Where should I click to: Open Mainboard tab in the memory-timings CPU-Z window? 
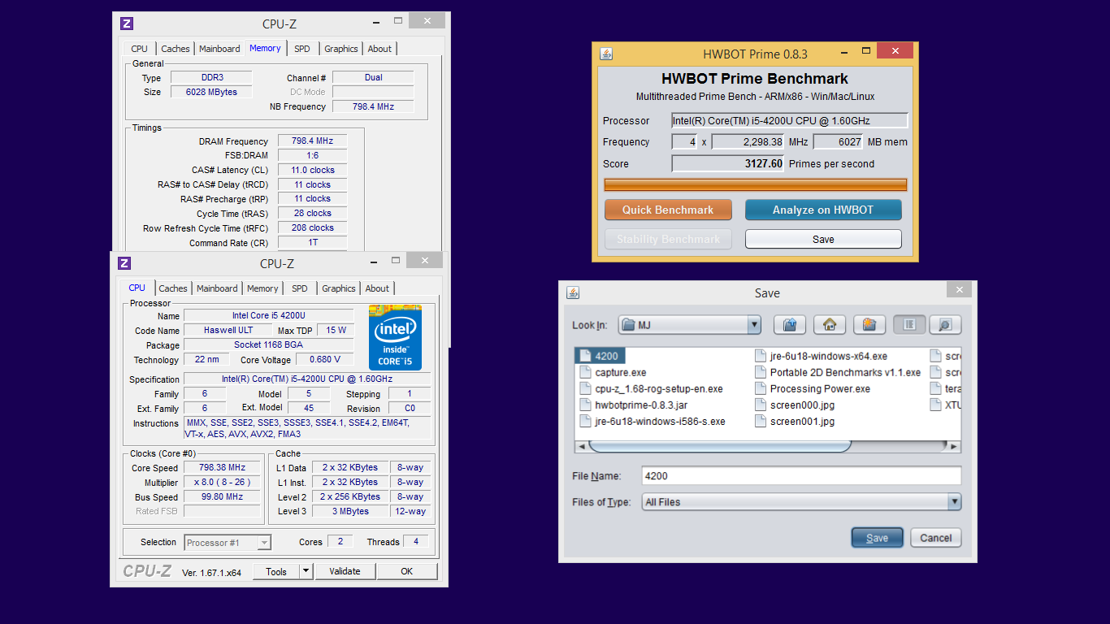tap(219, 49)
